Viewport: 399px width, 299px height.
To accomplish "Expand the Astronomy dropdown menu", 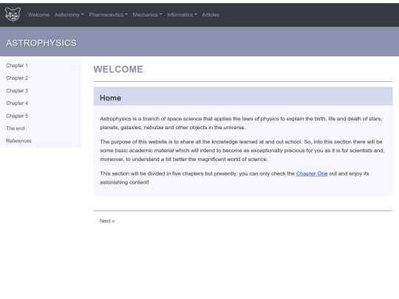I will pyautogui.click(x=69, y=15).
